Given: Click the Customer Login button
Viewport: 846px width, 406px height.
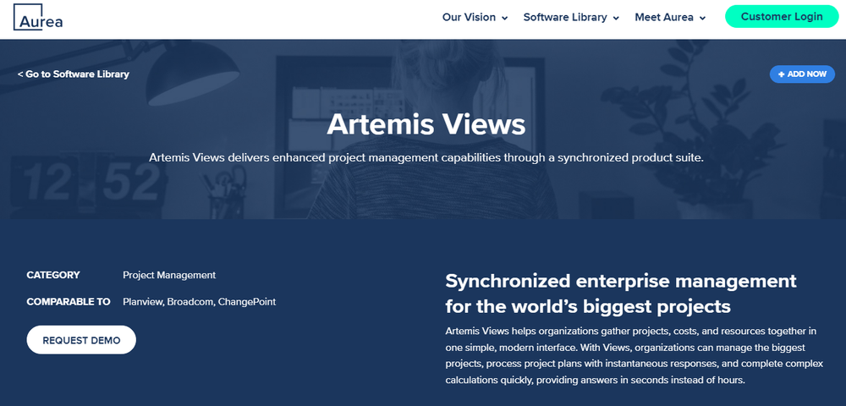Looking at the screenshot, I should coord(782,16).
